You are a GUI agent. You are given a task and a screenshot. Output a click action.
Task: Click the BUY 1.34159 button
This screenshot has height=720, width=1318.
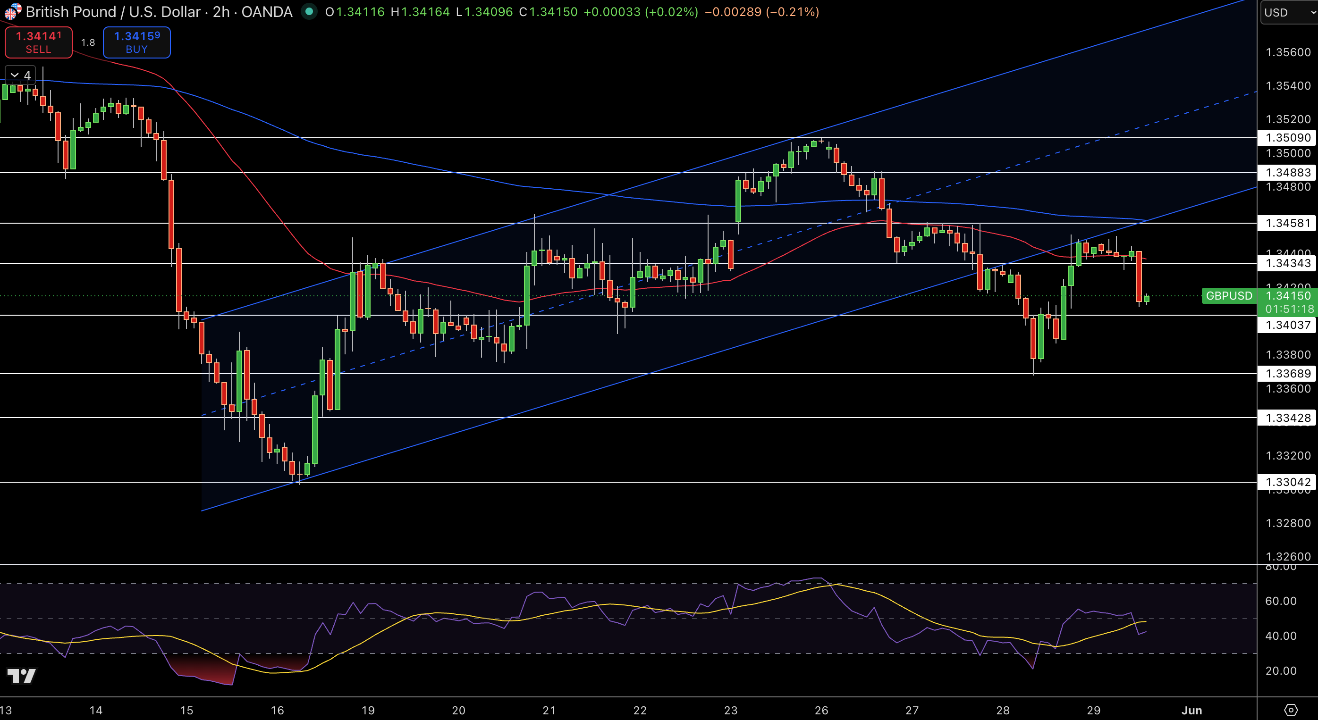click(x=136, y=42)
